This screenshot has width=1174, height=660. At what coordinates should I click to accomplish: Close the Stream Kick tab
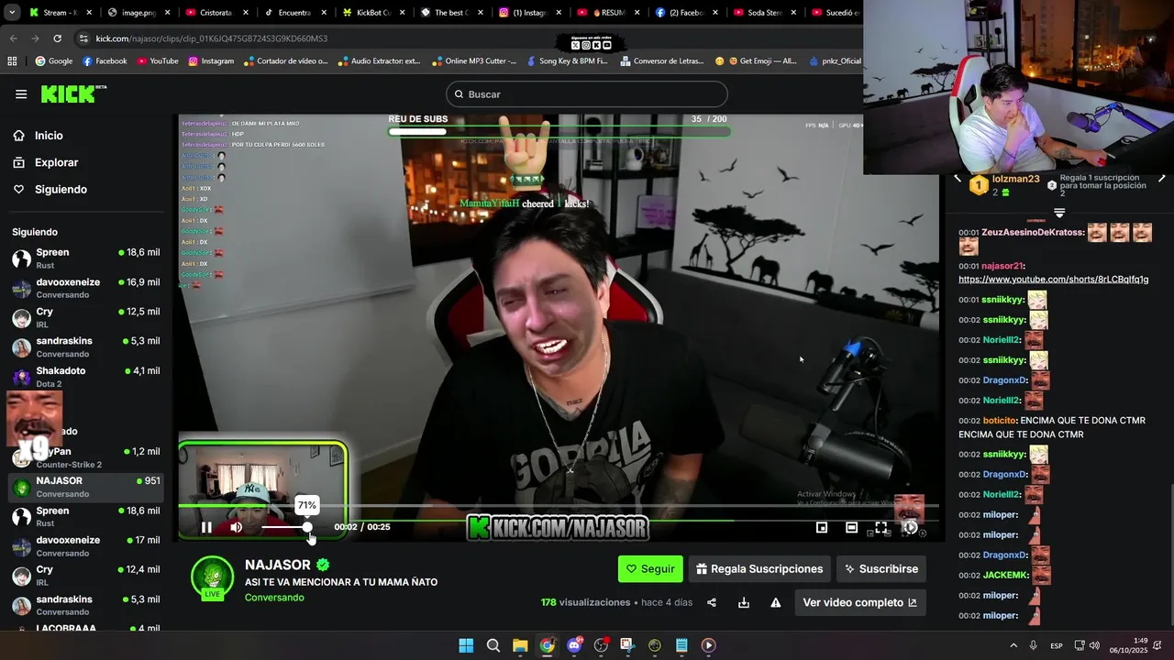89,13
